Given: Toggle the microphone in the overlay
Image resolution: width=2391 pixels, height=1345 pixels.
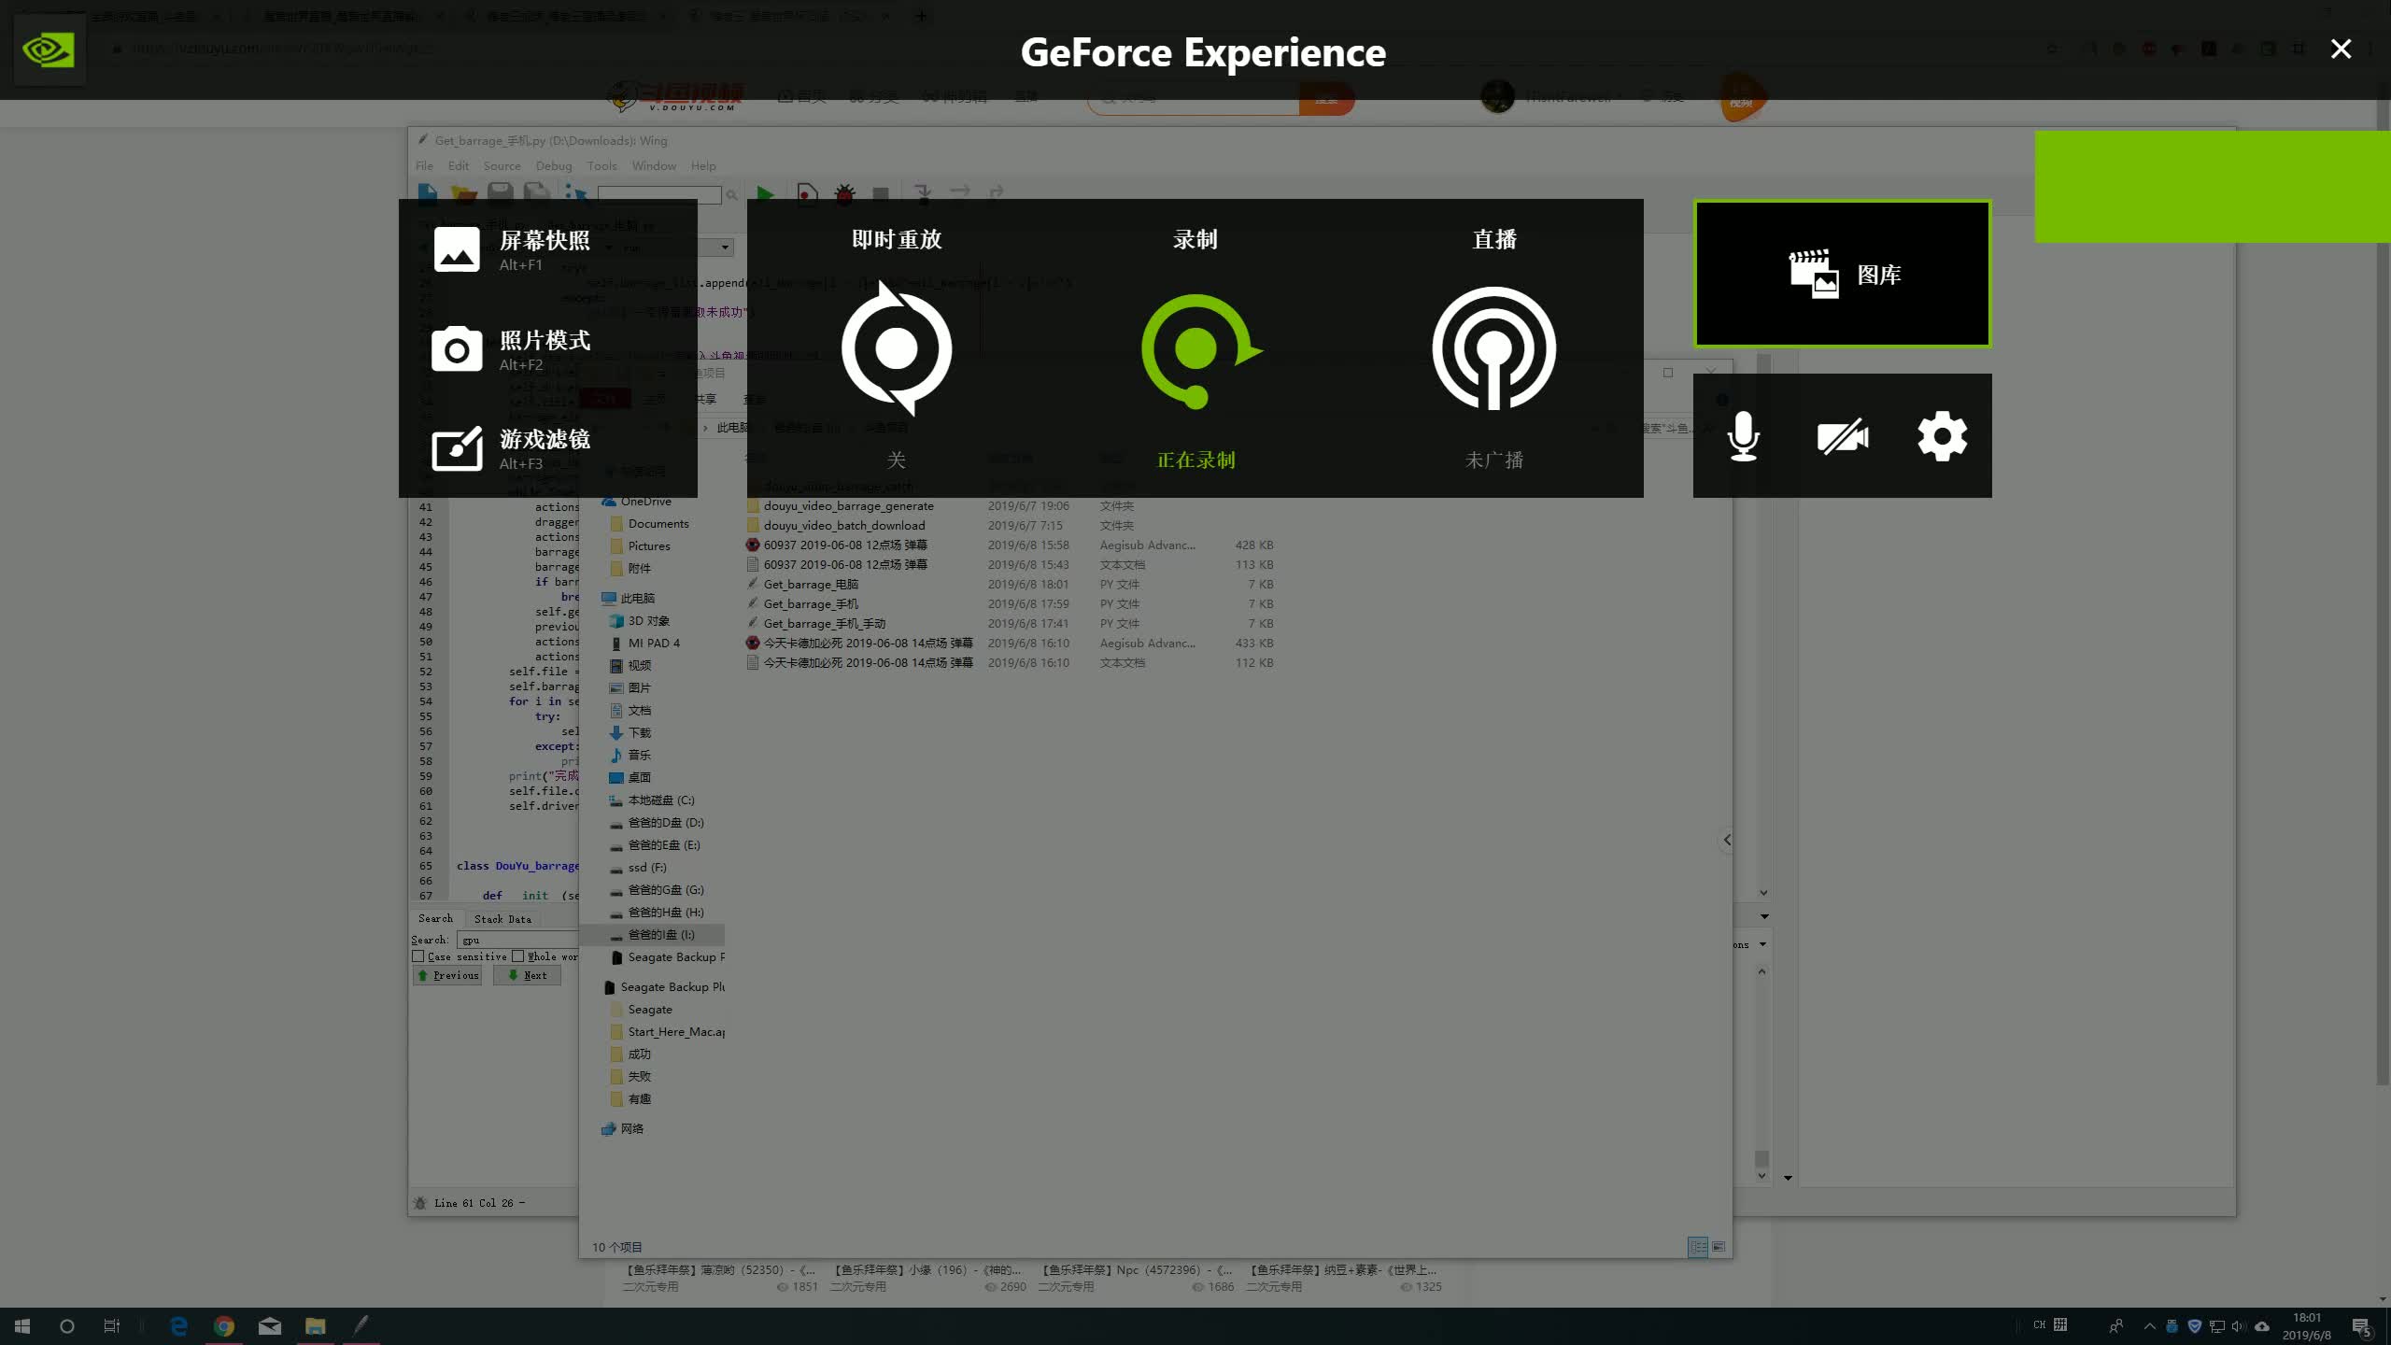Looking at the screenshot, I should pyautogui.click(x=1743, y=436).
